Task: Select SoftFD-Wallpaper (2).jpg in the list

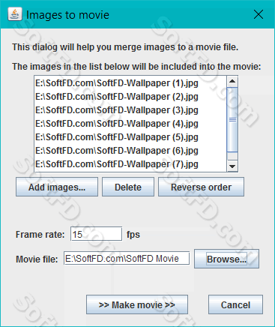Action: coord(130,97)
